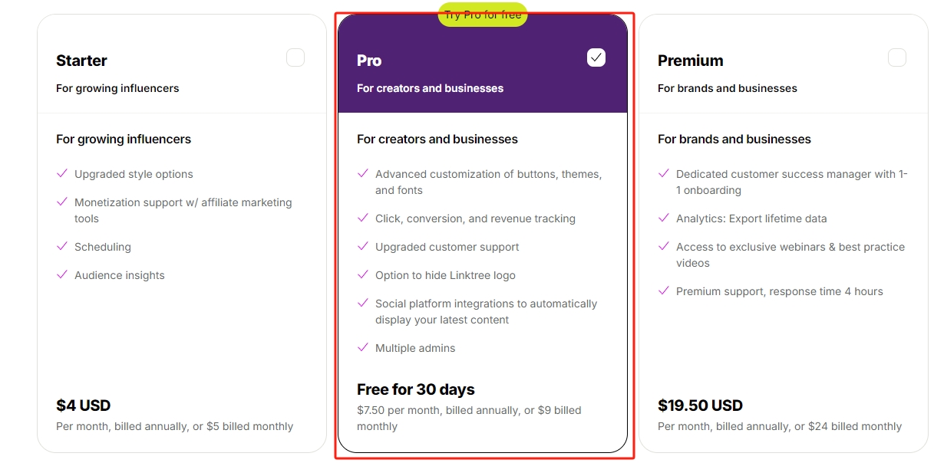934x463 pixels.
Task: Click checkmark beside 'Click, conversion, and revenue tracking'
Action: pos(363,218)
